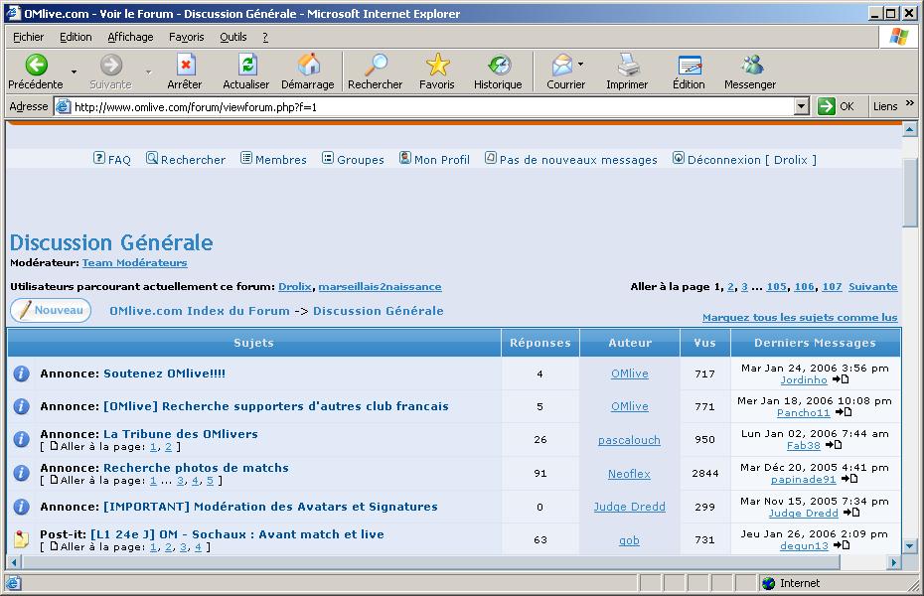Open the back button history dropdown arrow

[x=74, y=72]
